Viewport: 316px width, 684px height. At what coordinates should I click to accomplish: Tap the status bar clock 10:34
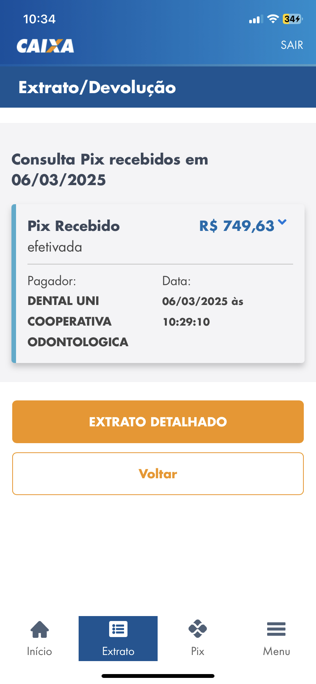click(39, 19)
